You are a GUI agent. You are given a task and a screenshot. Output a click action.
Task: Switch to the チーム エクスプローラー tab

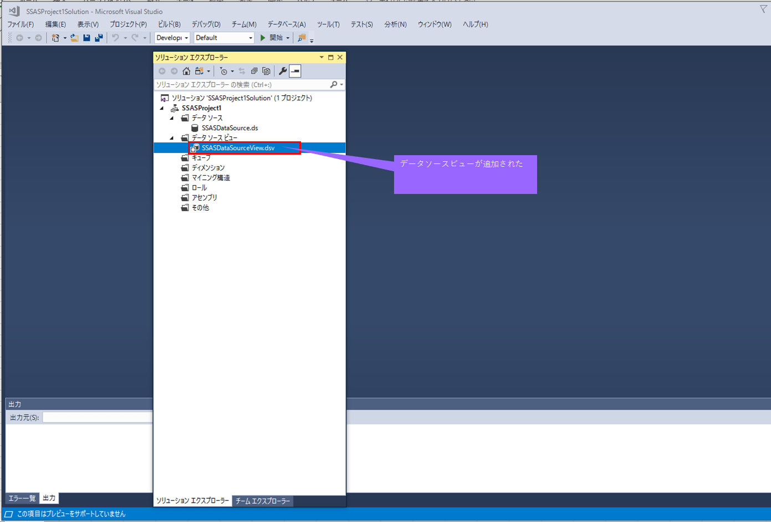pos(263,501)
